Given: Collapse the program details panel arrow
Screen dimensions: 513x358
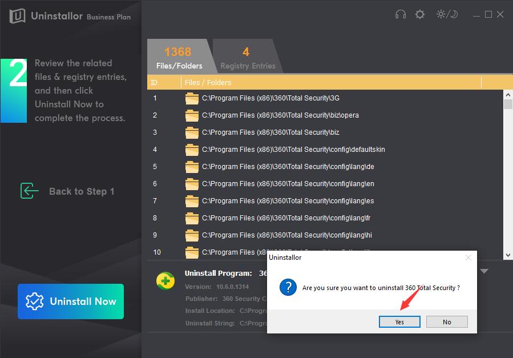Looking at the screenshot, I should pos(484,271).
